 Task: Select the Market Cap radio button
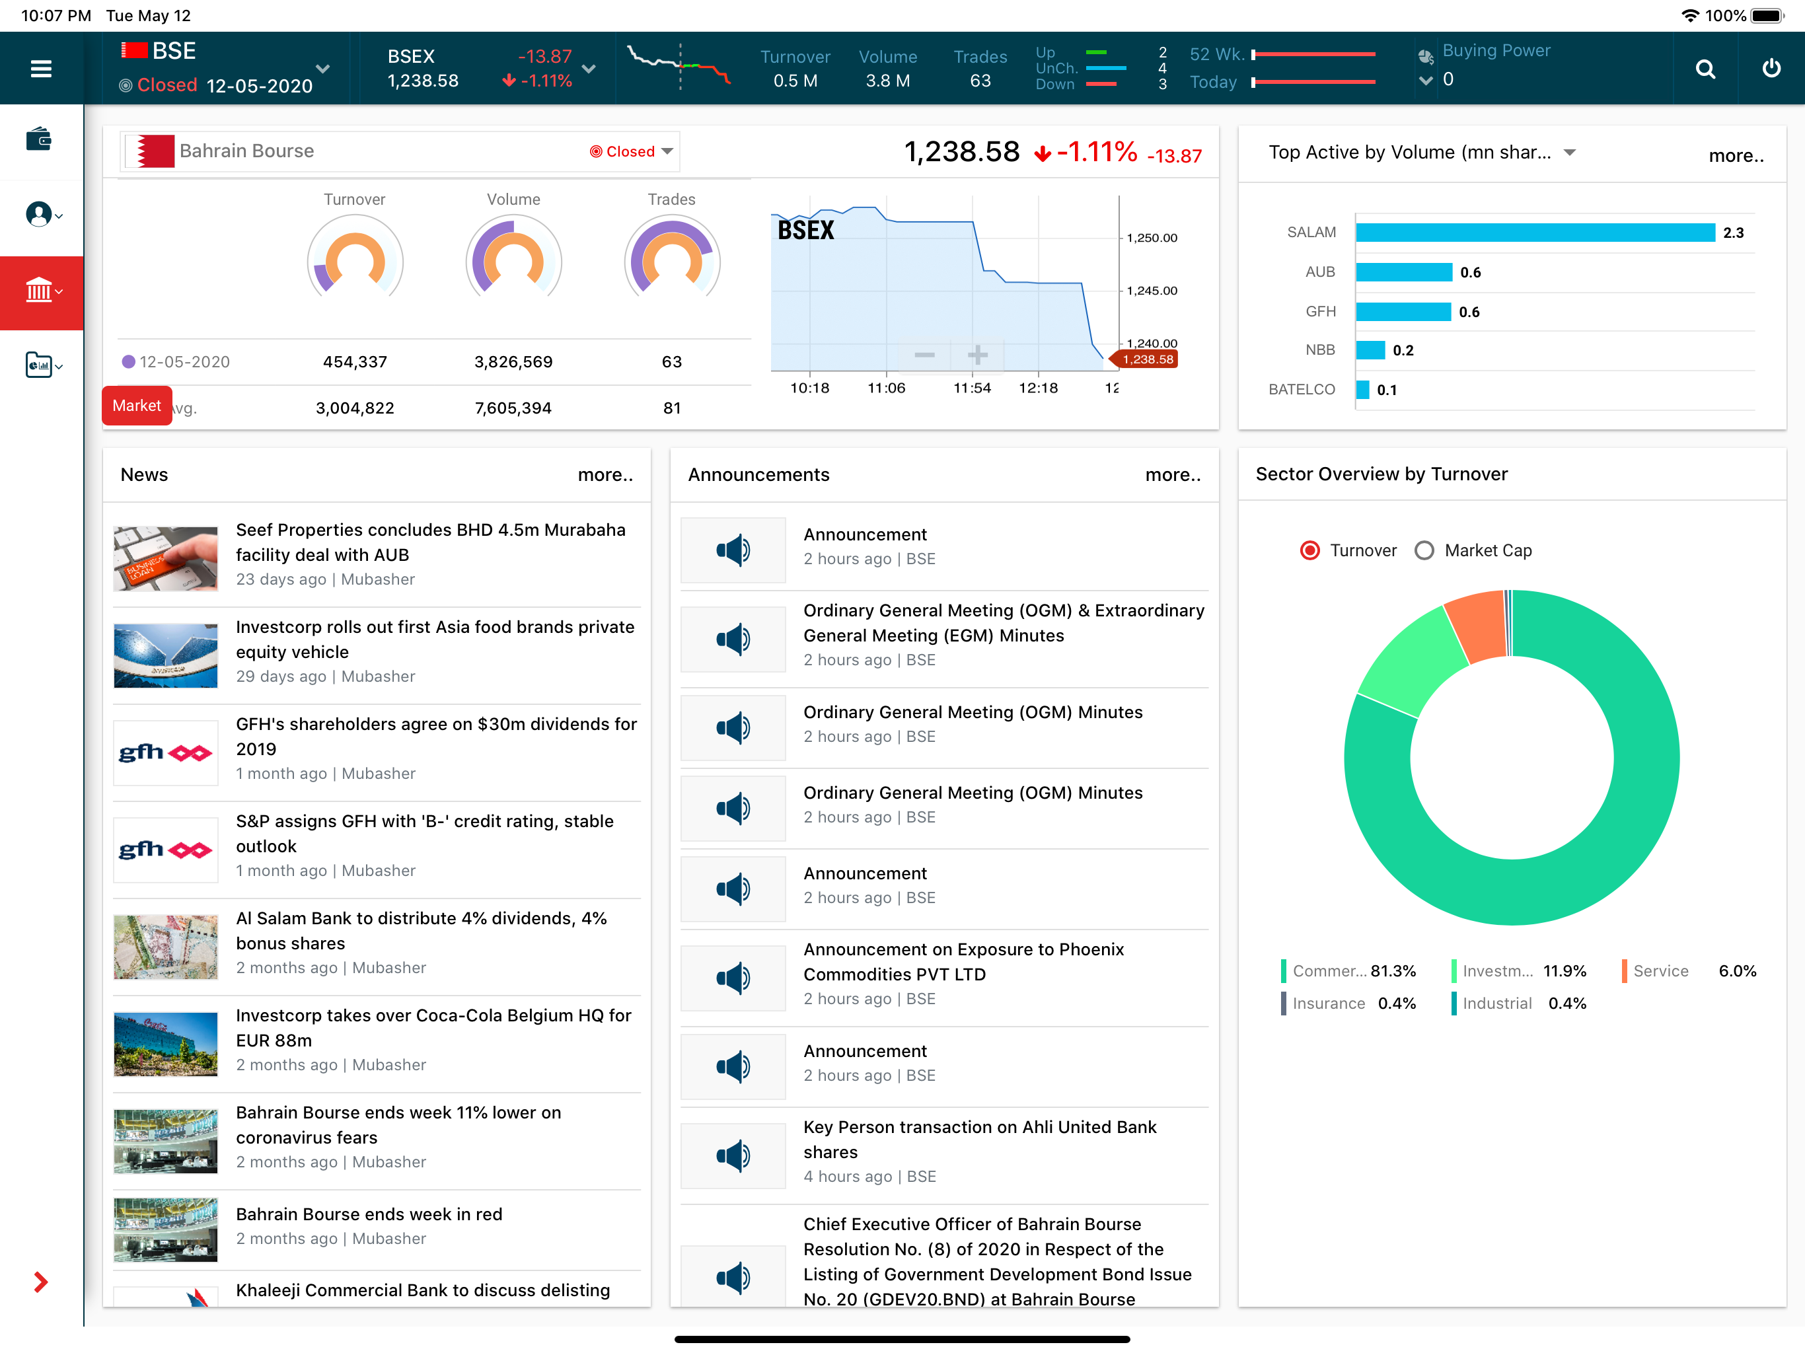pyautogui.click(x=1424, y=550)
